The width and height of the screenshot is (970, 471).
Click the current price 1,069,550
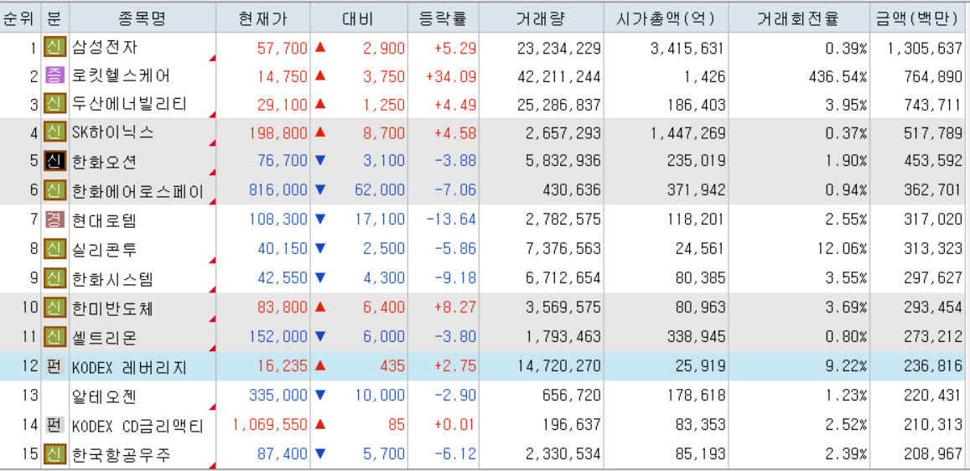click(270, 425)
